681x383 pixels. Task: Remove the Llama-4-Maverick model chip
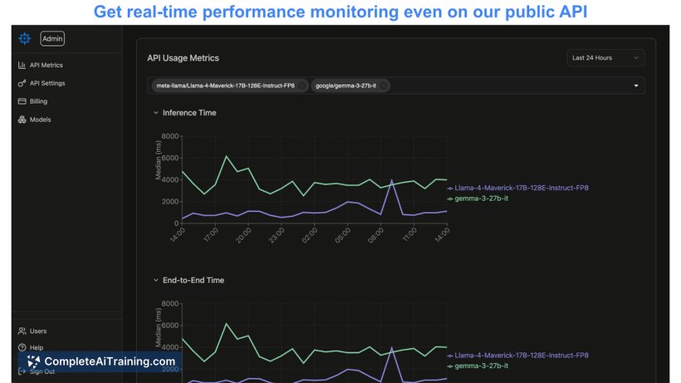tap(301, 86)
